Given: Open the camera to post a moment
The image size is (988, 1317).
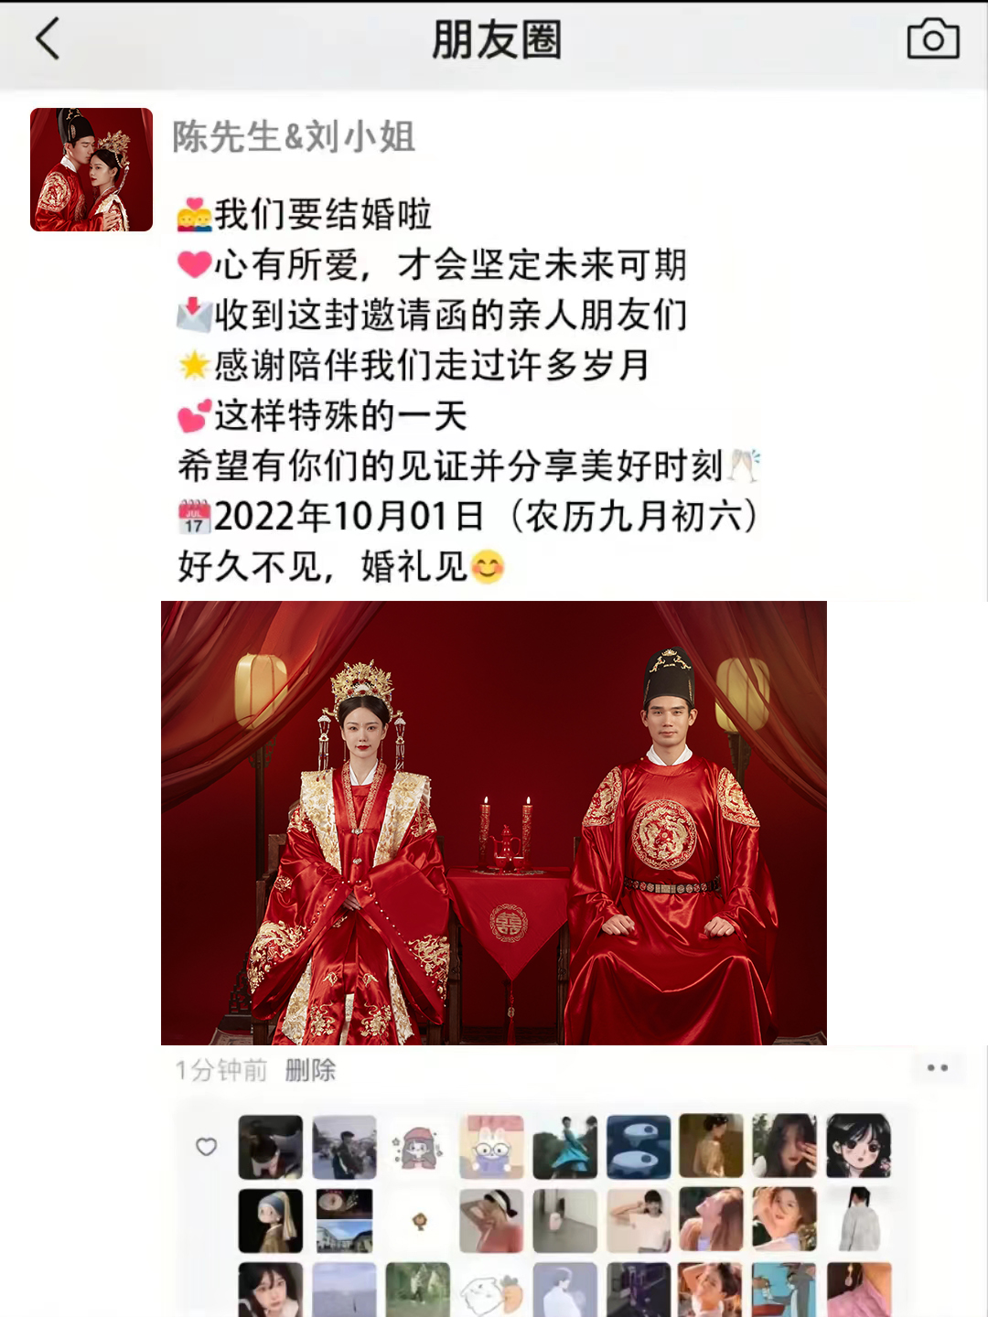Looking at the screenshot, I should [933, 39].
